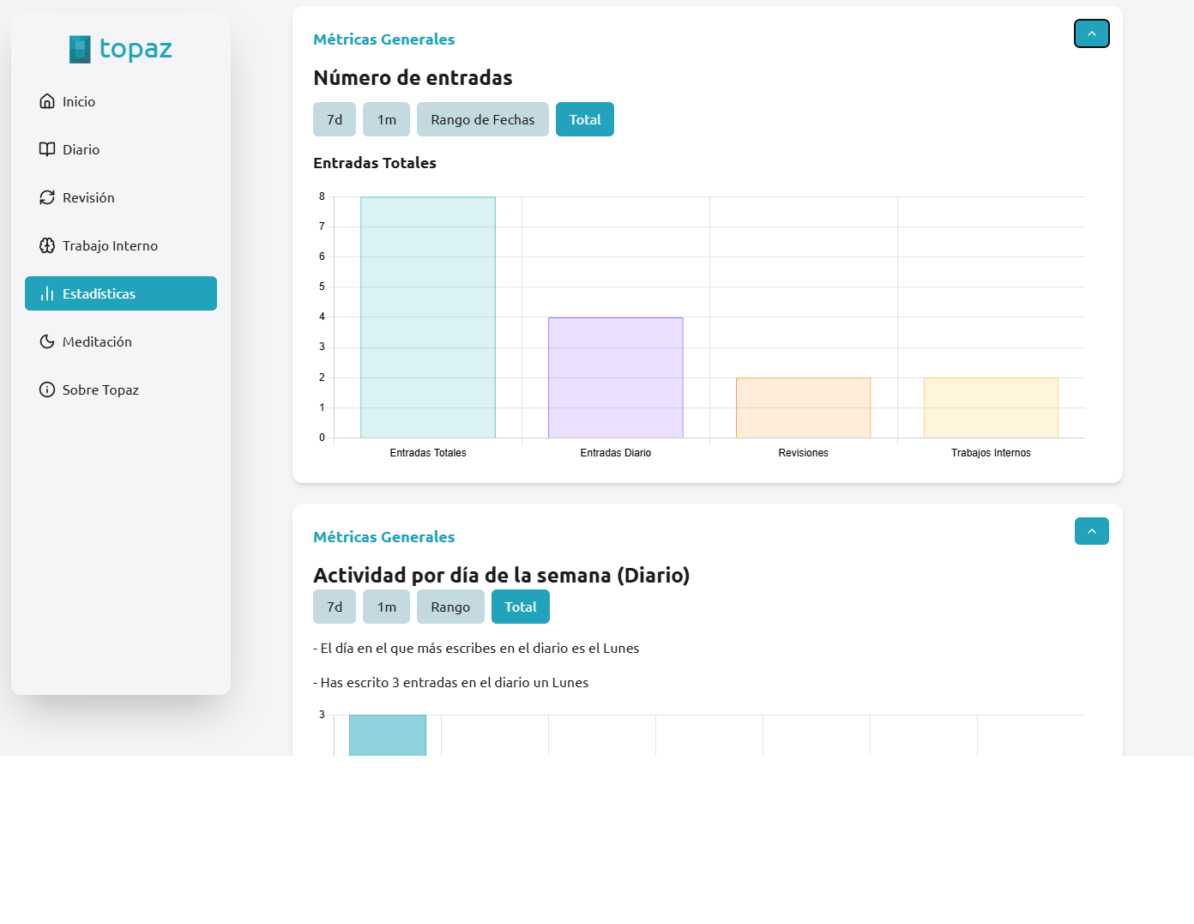Collapse the Número de entradas card

point(1091,33)
